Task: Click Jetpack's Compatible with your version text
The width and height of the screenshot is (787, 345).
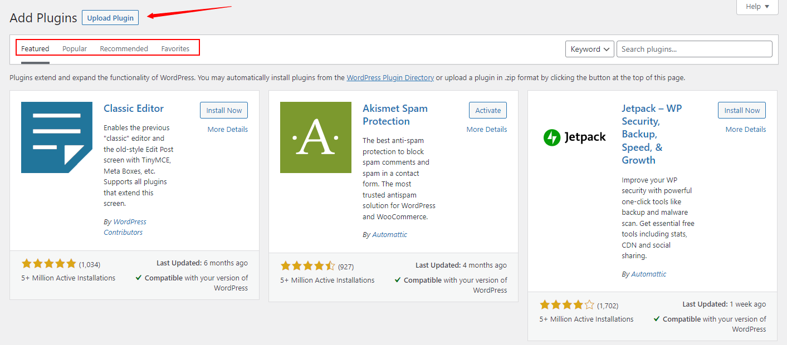Action: pos(710,324)
